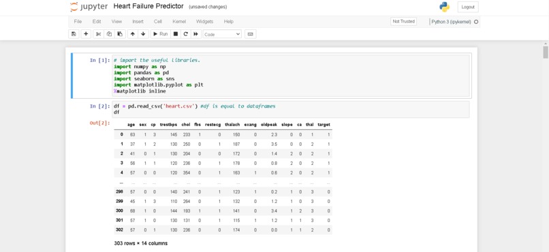Open the Edit menu
The height and width of the screenshot is (252, 549).
click(x=97, y=21)
